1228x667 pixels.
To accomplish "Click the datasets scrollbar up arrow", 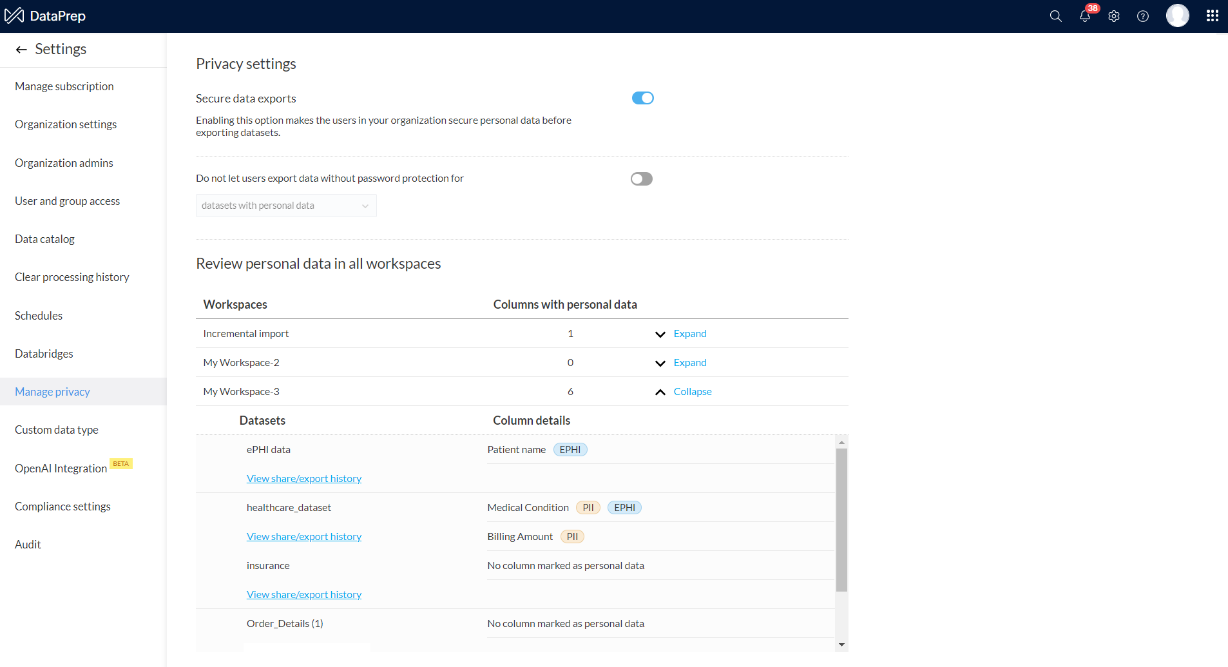I will coord(841,442).
